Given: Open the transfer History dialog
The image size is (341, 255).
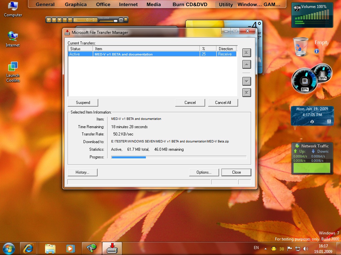Looking at the screenshot, I should click(83, 172).
